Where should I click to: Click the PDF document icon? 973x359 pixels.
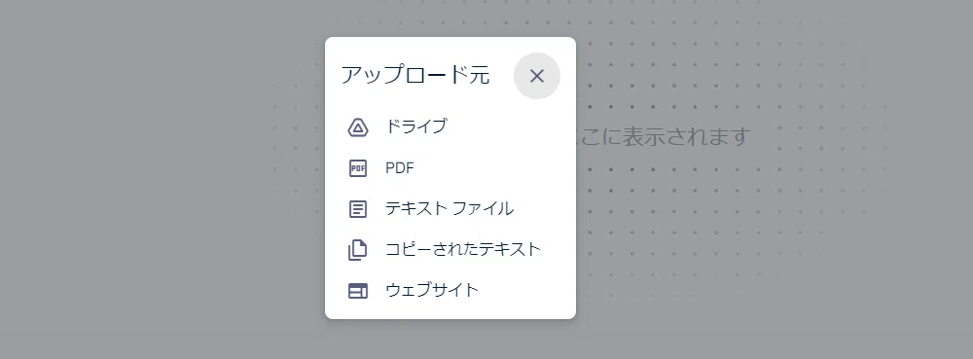[358, 168]
